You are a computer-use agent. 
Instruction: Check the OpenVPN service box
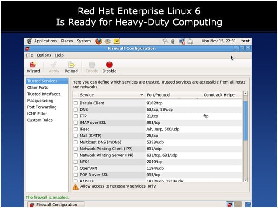76,169
